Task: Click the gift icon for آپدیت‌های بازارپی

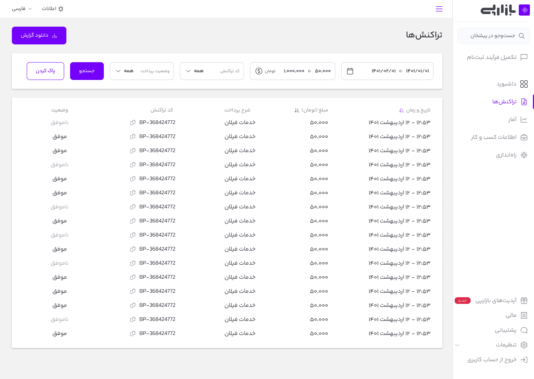Action: coord(524,301)
